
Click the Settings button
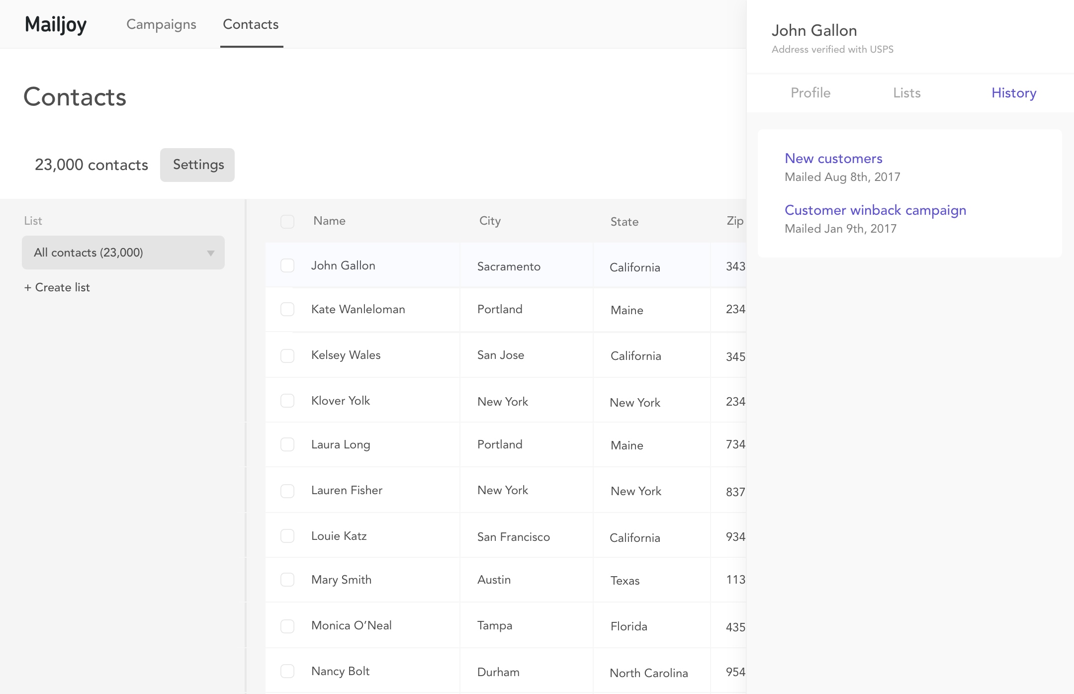[x=197, y=165]
